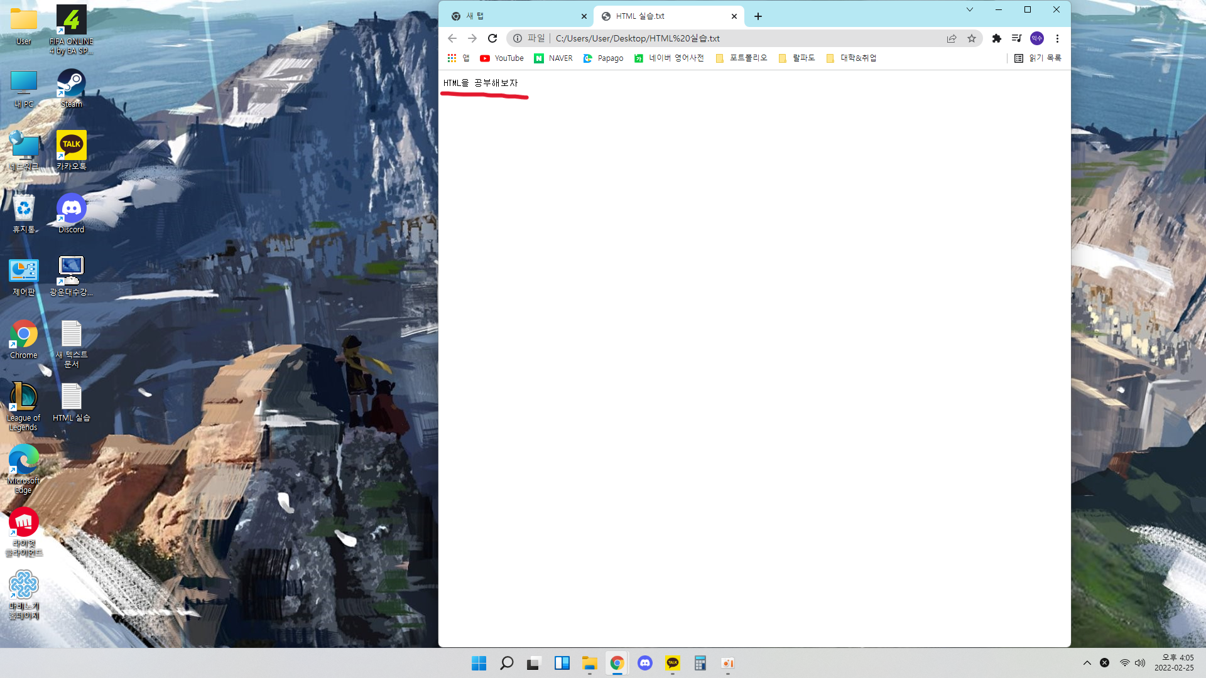Open the orange app icon beside taskbar Calculator

(x=727, y=663)
